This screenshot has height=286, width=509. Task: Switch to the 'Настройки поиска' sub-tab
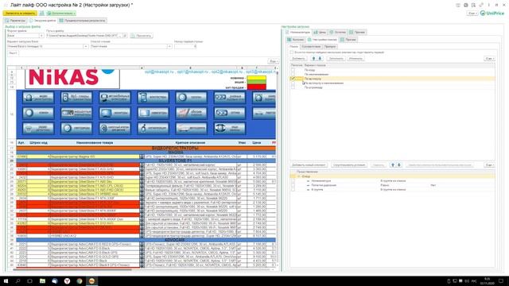(x=322, y=40)
